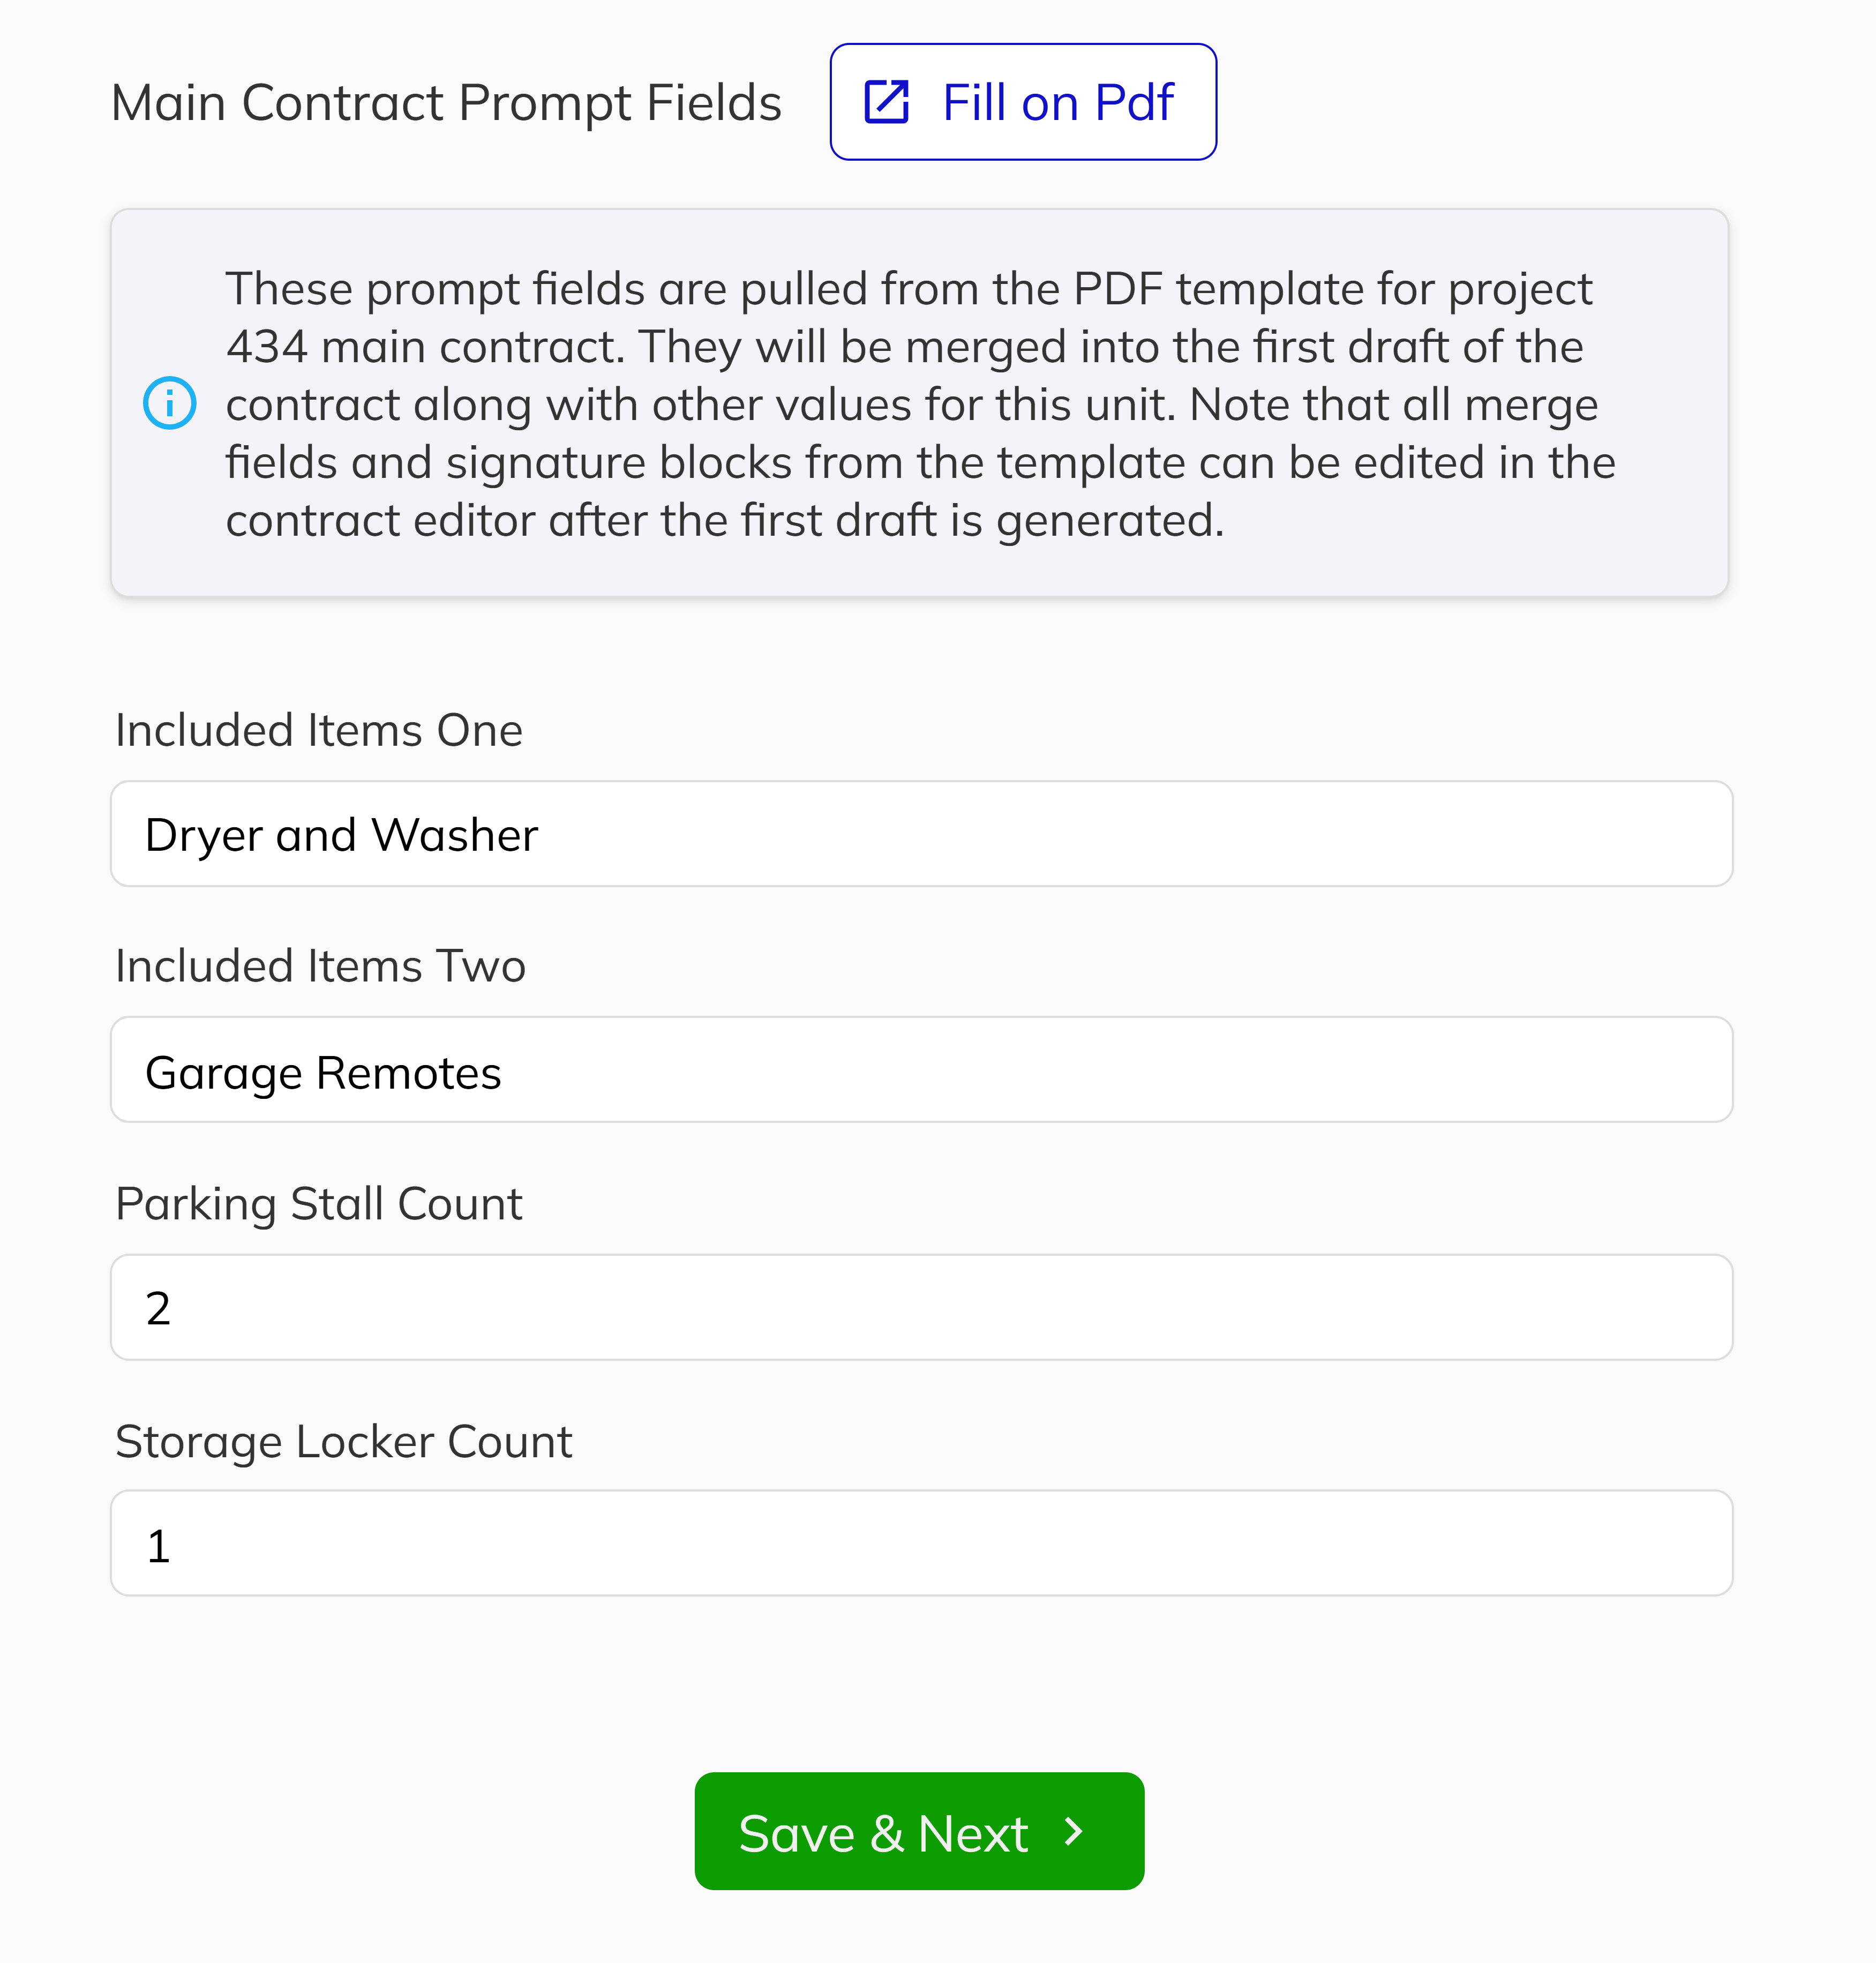The width and height of the screenshot is (1876, 1963).
Task: Click the value 2 in parking stalls
Action: 159,1308
